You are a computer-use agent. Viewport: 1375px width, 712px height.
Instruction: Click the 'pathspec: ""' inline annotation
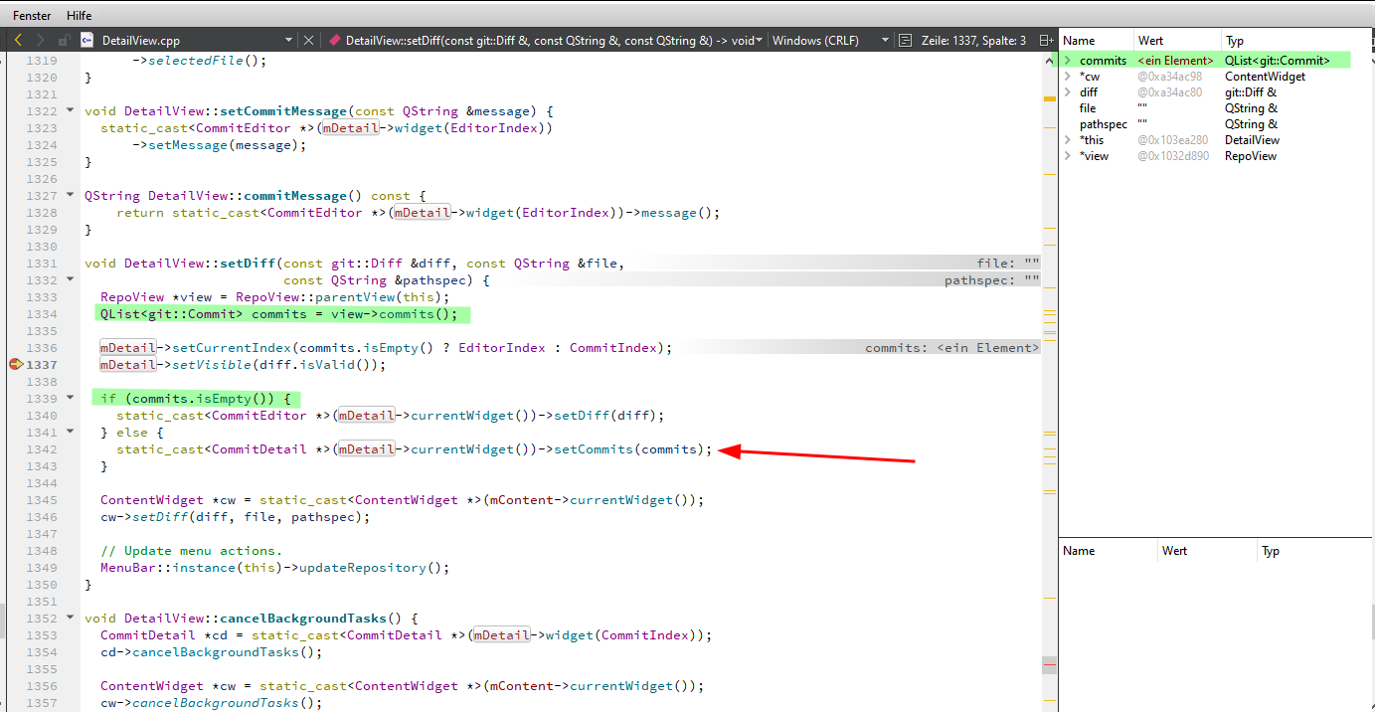pyautogui.click(x=992, y=280)
